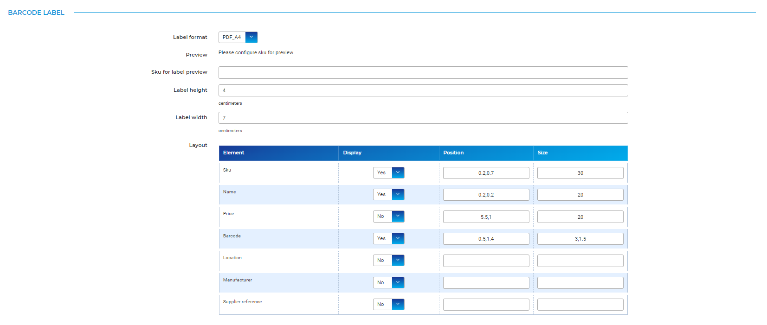
Task: Click the Barcode size field
Action: pyautogui.click(x=580, y=239)
